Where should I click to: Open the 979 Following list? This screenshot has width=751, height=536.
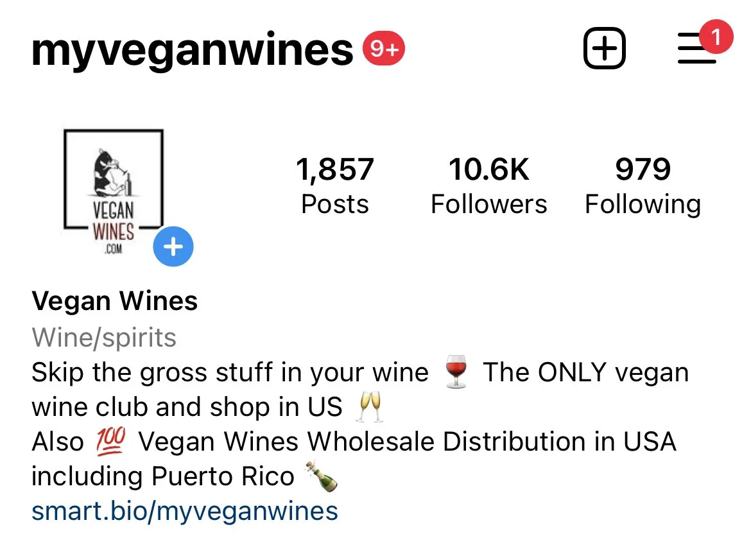[643, 186]
